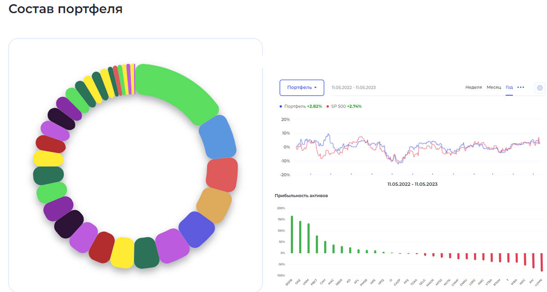Switch chart period to Месяц
This screenshot has width=547, height=292.
(x=494, y=87)
